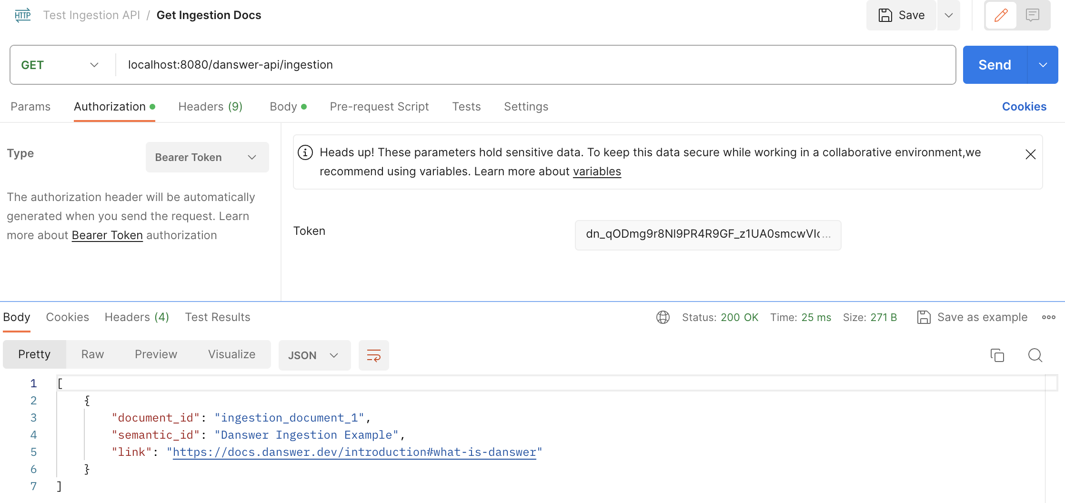Switch to the Headers (9) request tab
Image resolution: width=1065 pixels, height=503 pixels.
210,107
